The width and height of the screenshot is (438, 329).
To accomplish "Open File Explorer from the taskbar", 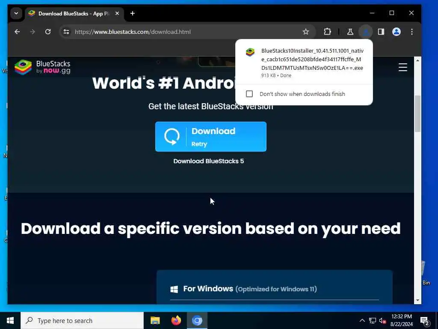I will (155, 320).
